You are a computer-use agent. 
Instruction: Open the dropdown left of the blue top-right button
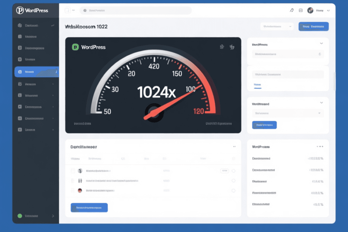tap(277, 27)
